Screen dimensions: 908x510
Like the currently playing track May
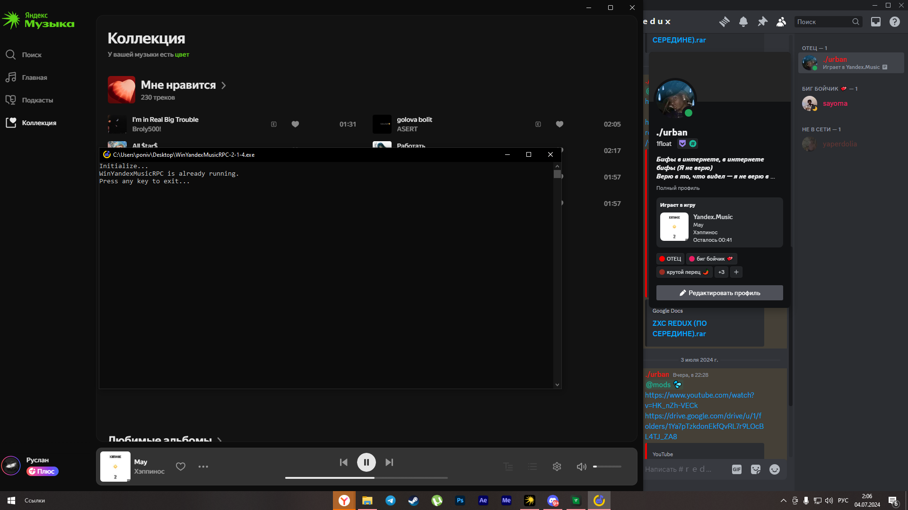pyautogui.click(x=181, y=467)
